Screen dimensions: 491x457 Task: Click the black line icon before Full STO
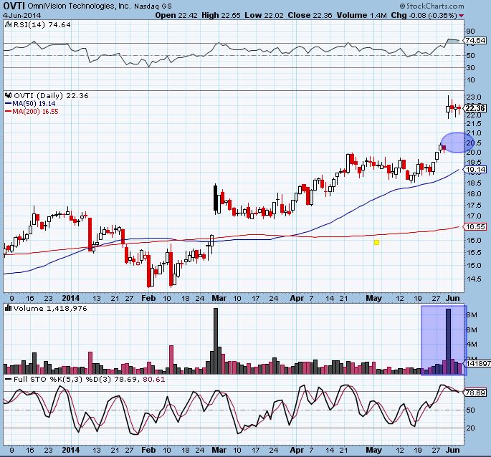click(9, 379)
